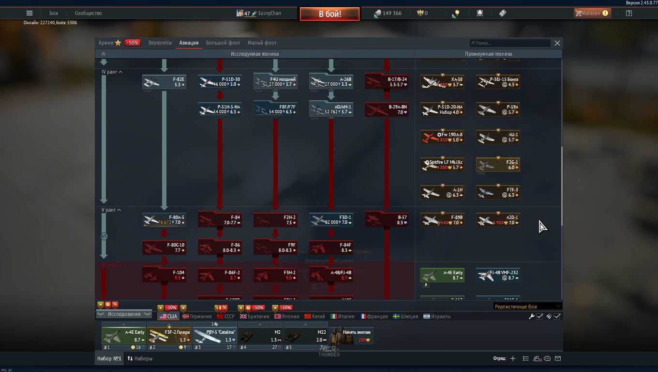The height and width of the screenshot is (372, 658).
Task: Select the P-51D-30 aircraft card
Action: pyautogui.click(x=220, y=82)
